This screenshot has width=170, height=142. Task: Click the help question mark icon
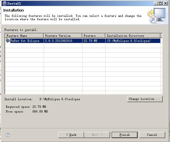pos(8,135)
